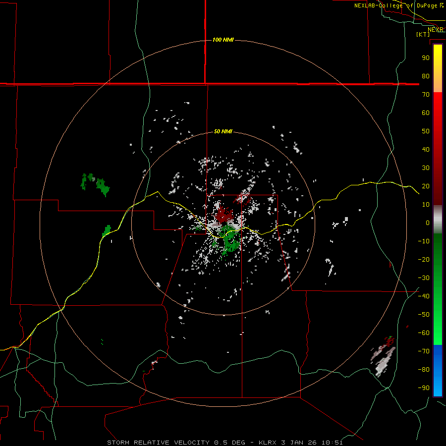Select the -50 value on velocity scale

(x=424, y=315)
